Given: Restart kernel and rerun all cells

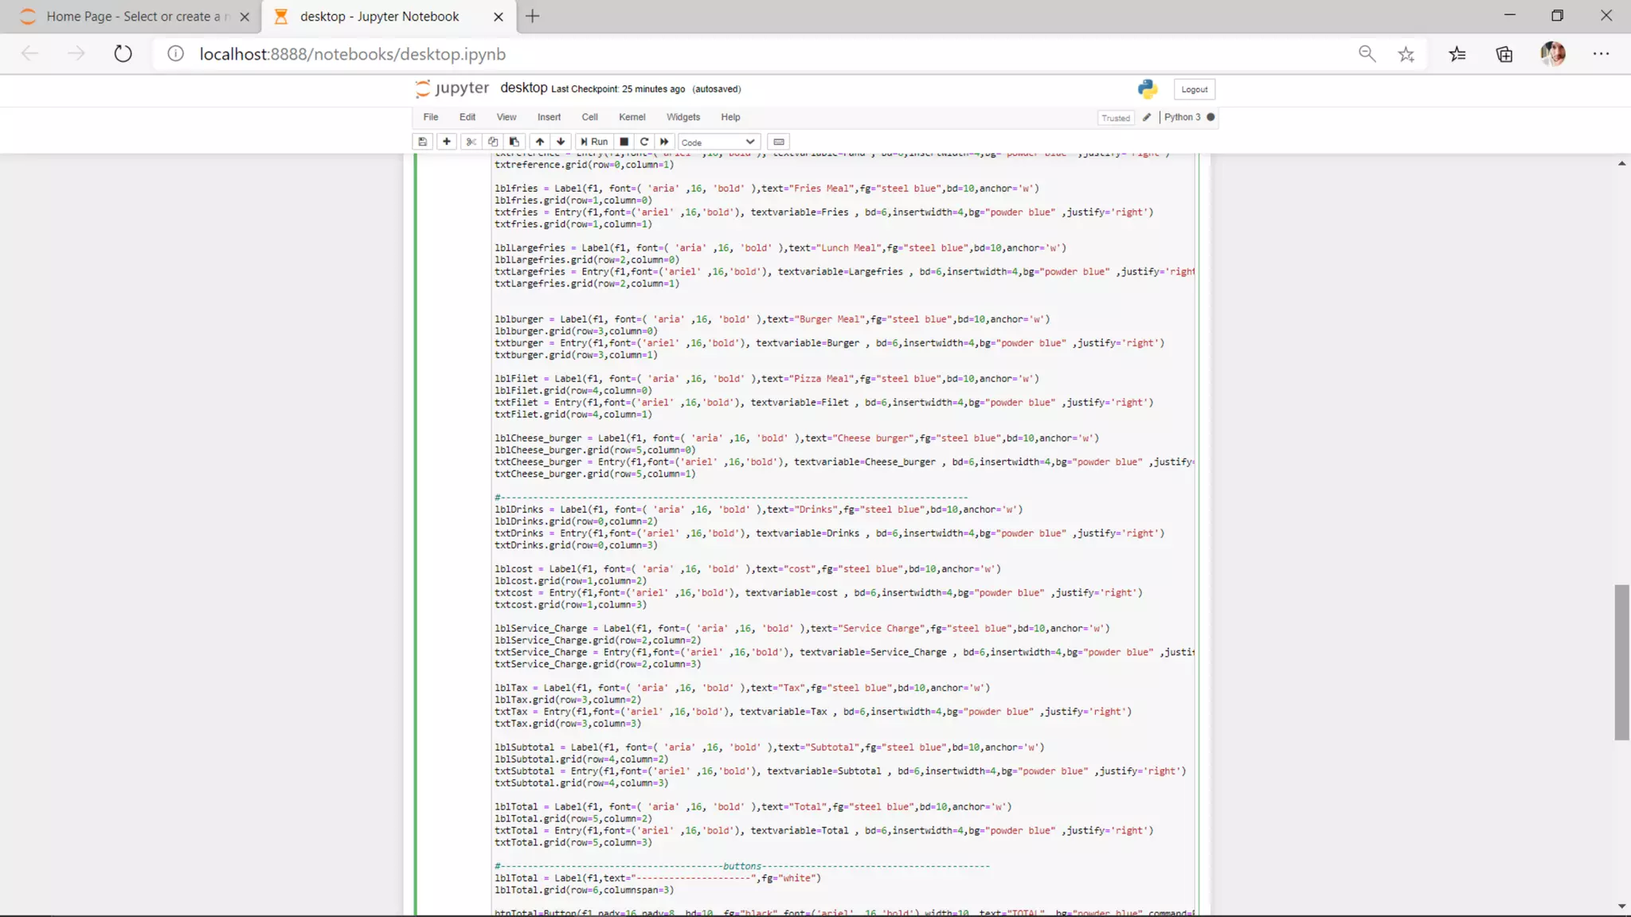Looking at the screenshot, I should (x=664, y=142).
